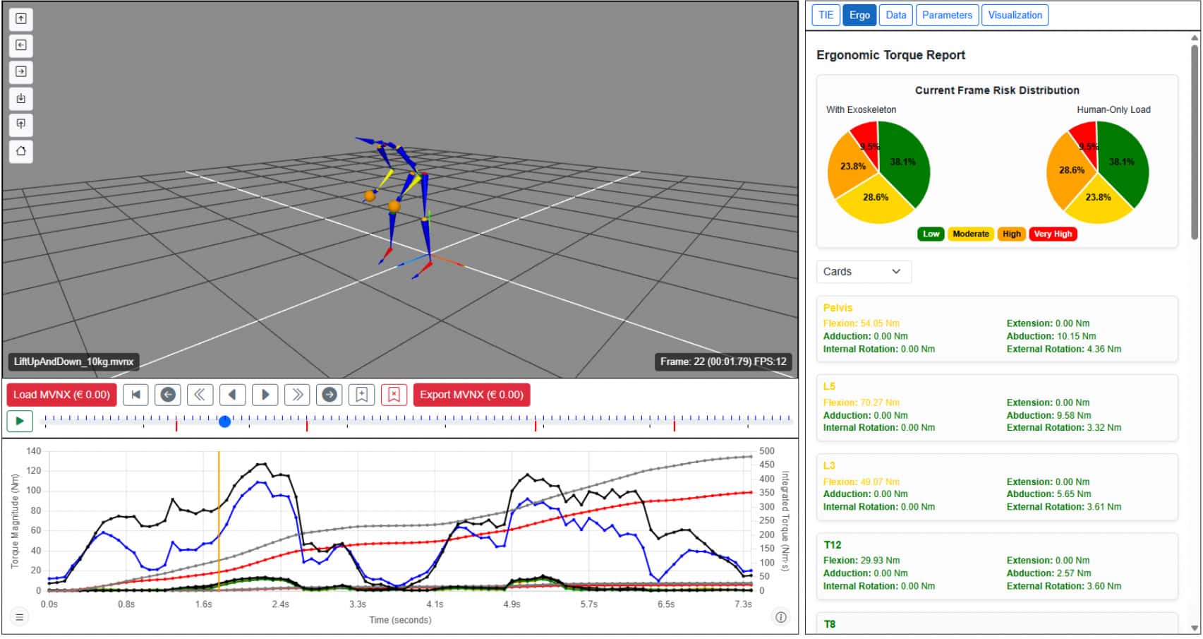
Task: Step forward one frame with right triangle
Action: coord(265,395)
